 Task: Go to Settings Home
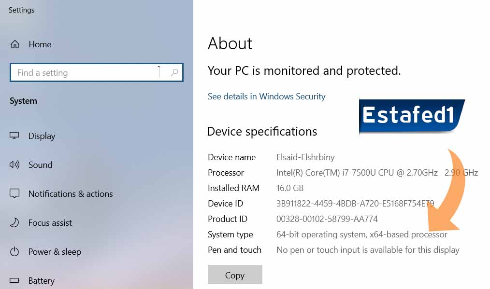[x=40, y=44]
